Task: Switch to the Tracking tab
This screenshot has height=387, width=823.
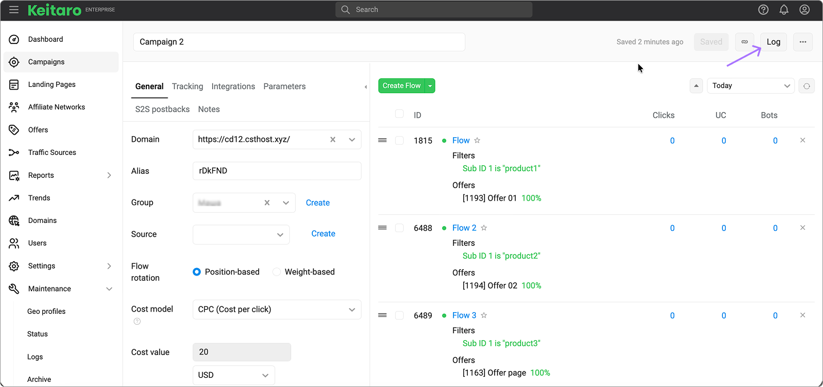Action: tap(187, 86)
